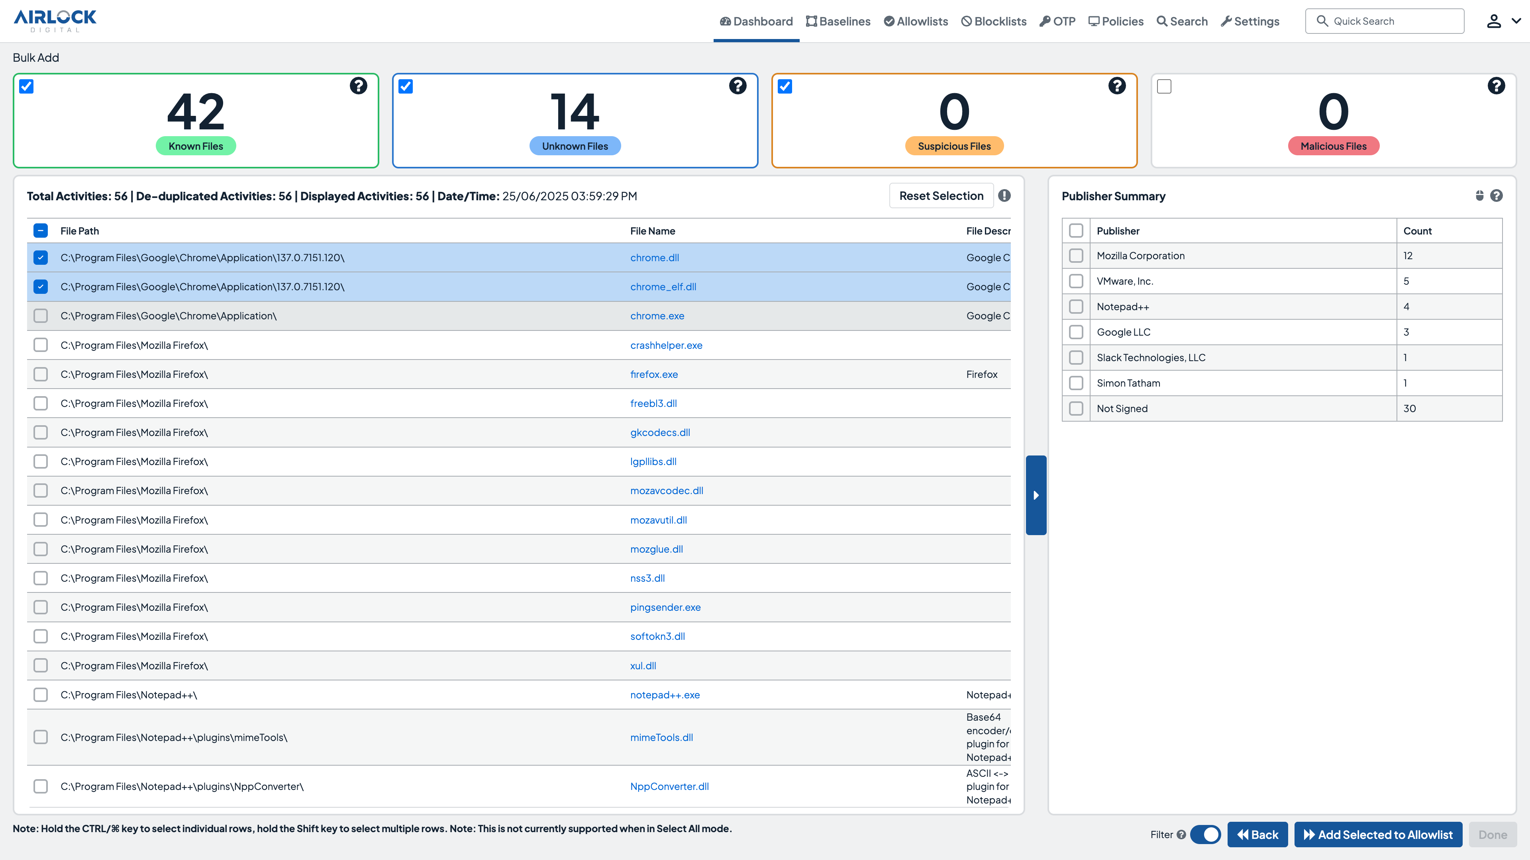Click the Malicious Files help question icon
The width and height of the screenshot is (1530, 860).
coord(1496,86)
